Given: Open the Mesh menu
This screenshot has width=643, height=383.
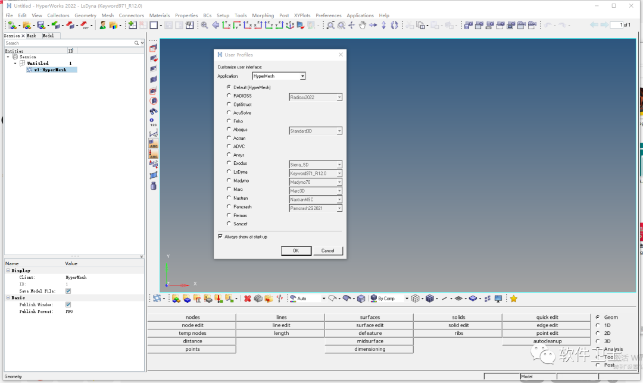Looking at the screenshot, I should (x=107, y=15).
